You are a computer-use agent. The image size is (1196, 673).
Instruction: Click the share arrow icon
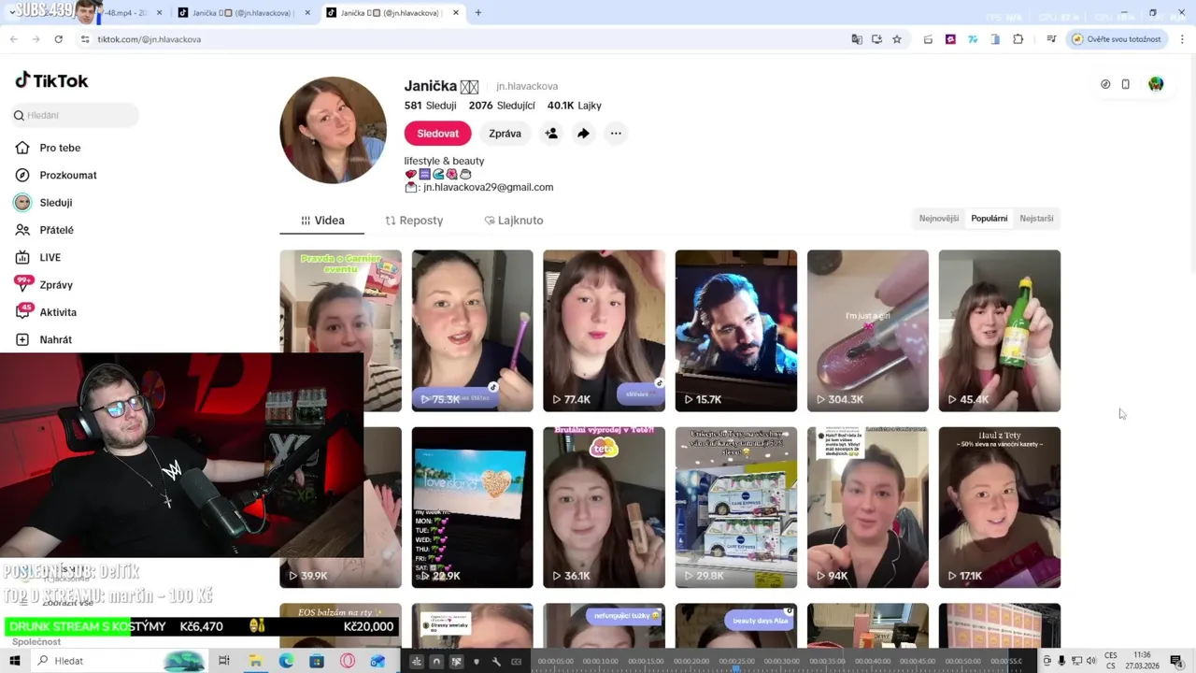tap(583, 134)
